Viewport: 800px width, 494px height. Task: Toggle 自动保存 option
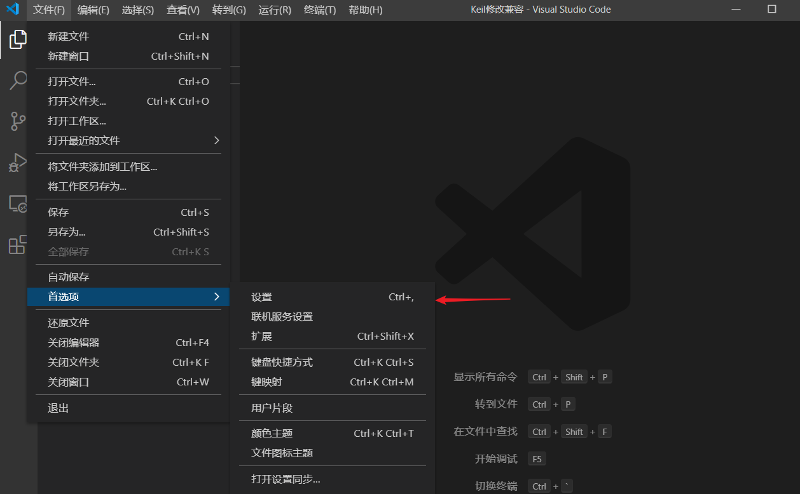click(x=128, y=277)
